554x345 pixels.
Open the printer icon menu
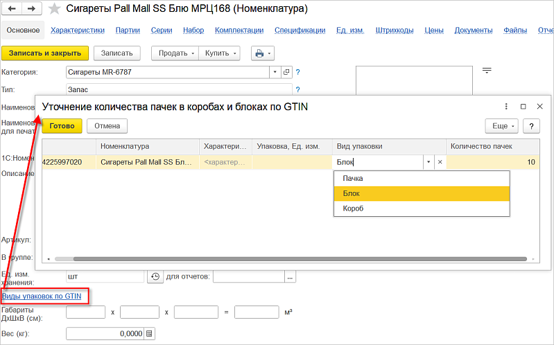coord(263,53)
